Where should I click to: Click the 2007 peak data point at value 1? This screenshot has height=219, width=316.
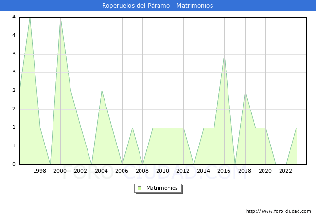132,128
